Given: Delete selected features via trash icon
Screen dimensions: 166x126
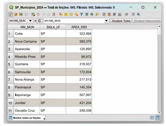Looking at the screenshot, I should click(x=38, y=14).
